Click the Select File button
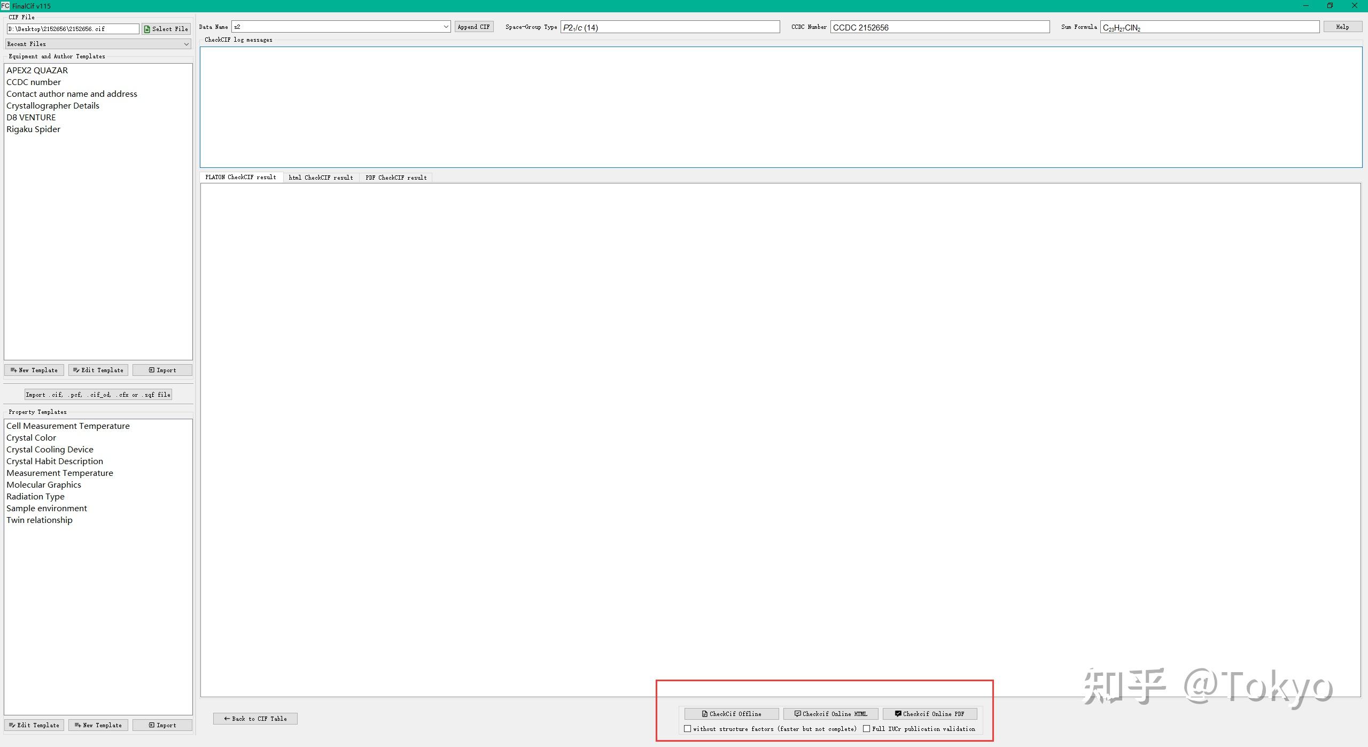 166,29
